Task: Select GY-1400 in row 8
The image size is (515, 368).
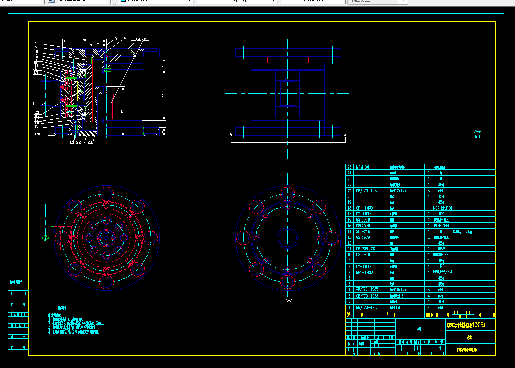Action: pyautogui.click(x=363, y=266)
